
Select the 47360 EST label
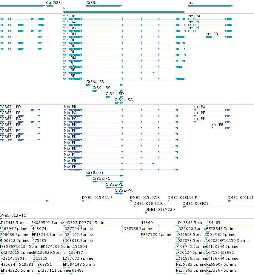click(147, 223)
